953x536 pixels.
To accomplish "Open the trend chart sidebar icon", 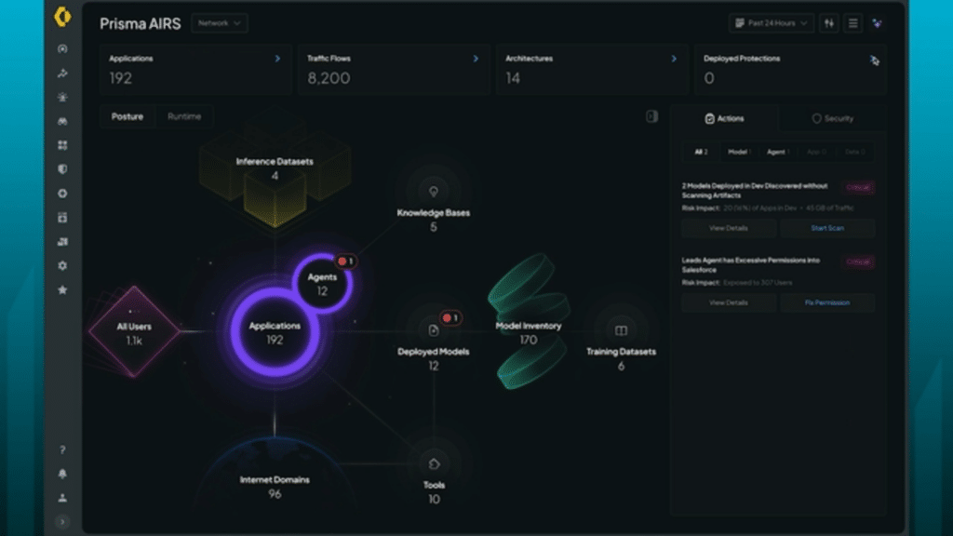I will tap(62, 73).
